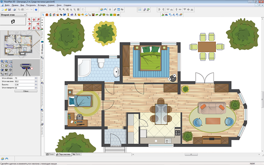Open help via the blue question mark icon
This screenshot has height=165, width=264.
[36, 10]
